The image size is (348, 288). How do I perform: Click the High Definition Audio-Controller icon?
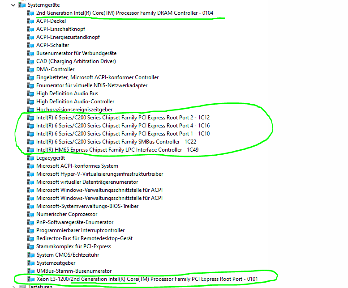pos(30,102)
